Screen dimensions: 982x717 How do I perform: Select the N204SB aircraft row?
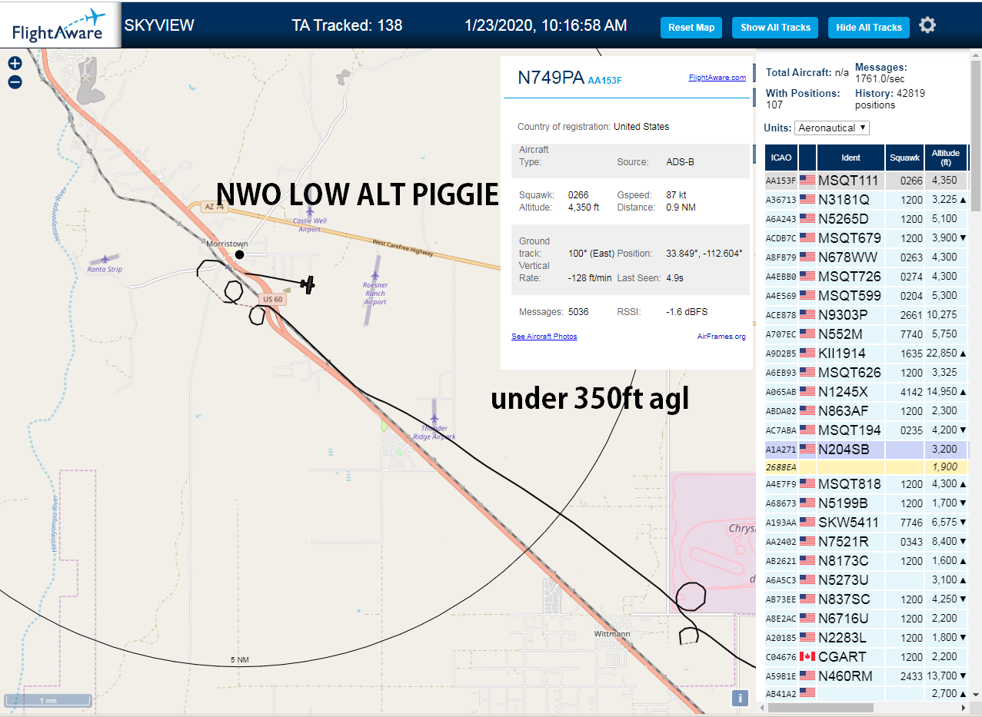(x=866, y=450)
